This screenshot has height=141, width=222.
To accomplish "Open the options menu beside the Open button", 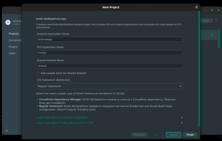I will tap(216, 21).
